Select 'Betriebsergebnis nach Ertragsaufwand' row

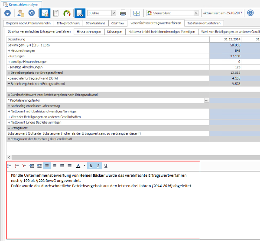point(108,84)
